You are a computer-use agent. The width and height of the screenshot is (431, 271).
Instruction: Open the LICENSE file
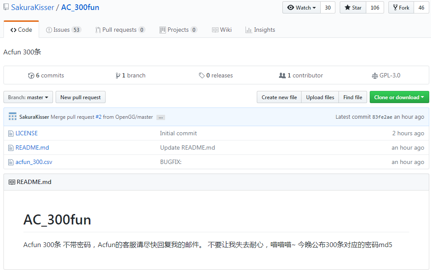point(27,133)
